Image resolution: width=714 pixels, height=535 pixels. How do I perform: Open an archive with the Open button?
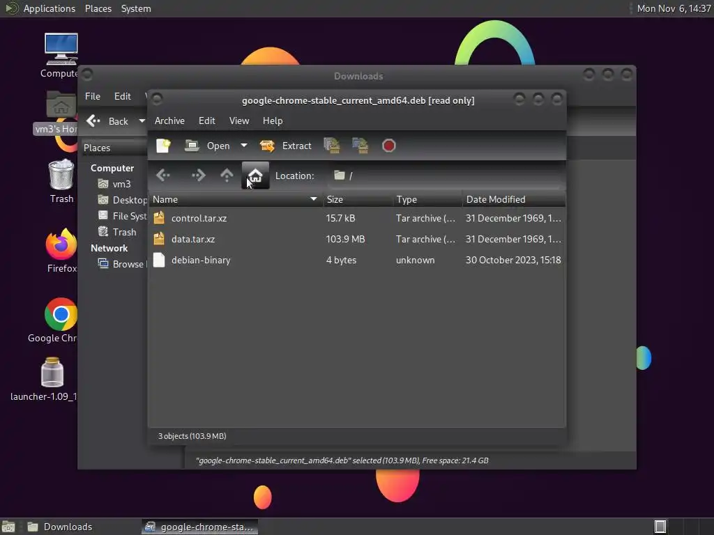coord(208,146)
